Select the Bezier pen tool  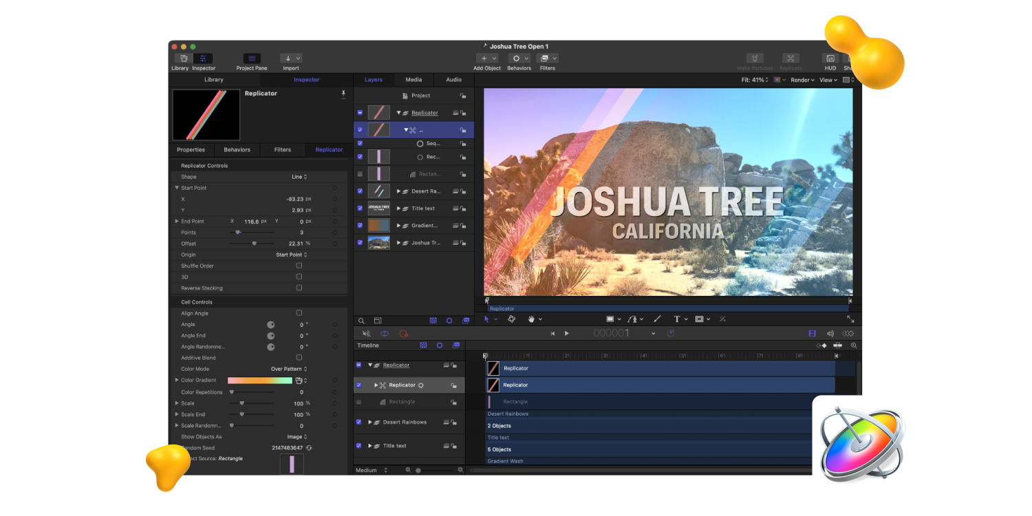pos(632,319)
